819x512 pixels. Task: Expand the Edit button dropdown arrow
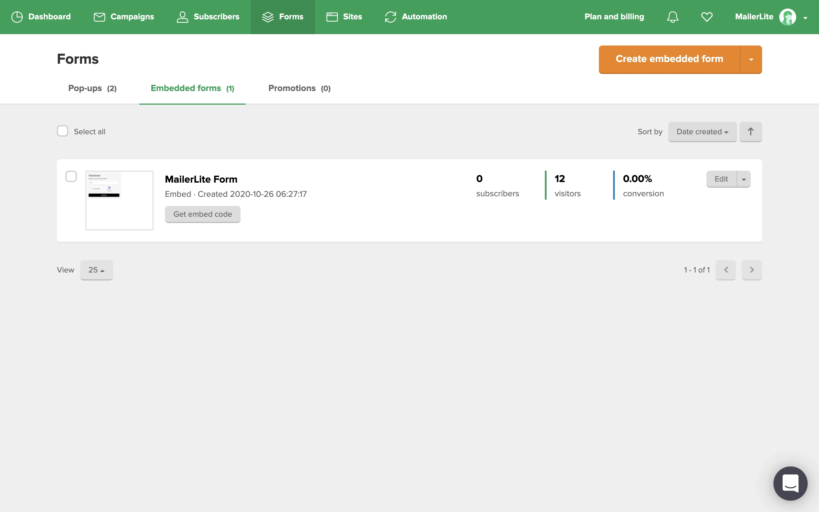[x=744, y=179]
